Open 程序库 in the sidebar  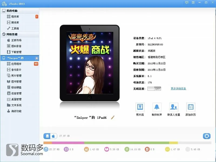click(x=19, y=16)
